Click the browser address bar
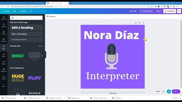The height and width of the screenshot is (102, 182). pos(79,7)
